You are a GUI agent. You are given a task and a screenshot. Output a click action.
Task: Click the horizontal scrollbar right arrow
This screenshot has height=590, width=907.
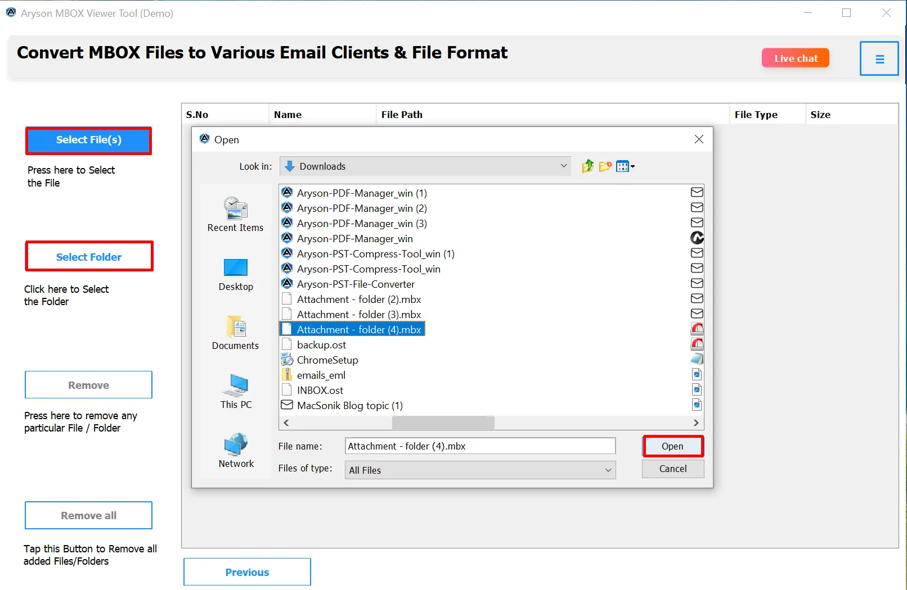[x=696, y=423]
